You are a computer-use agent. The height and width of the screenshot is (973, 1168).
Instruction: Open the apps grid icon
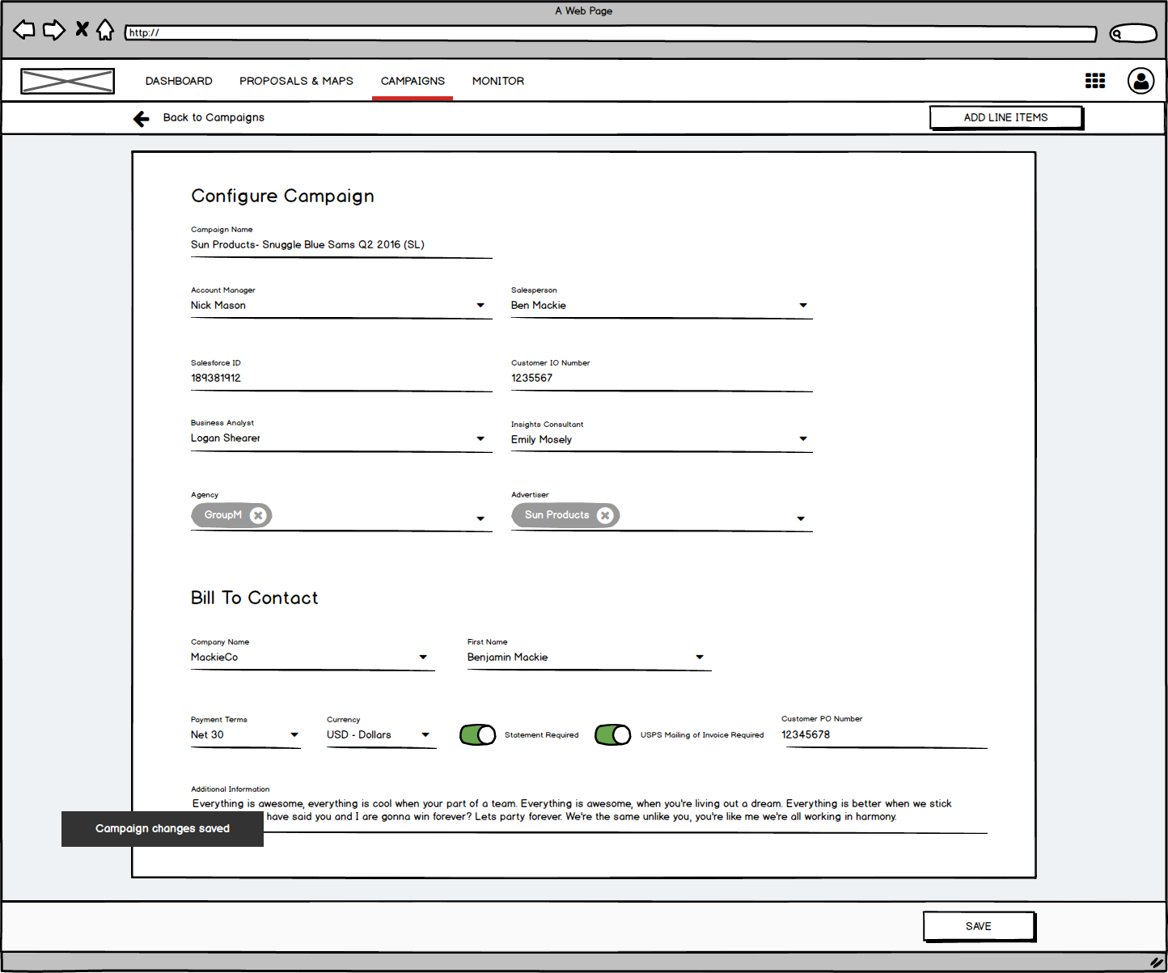1094,81
